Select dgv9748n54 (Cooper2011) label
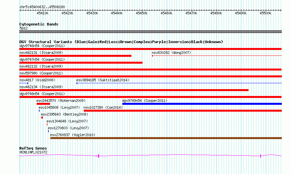Image resolution: width=291 pixels, height=174 pixels. click(42, 94)
